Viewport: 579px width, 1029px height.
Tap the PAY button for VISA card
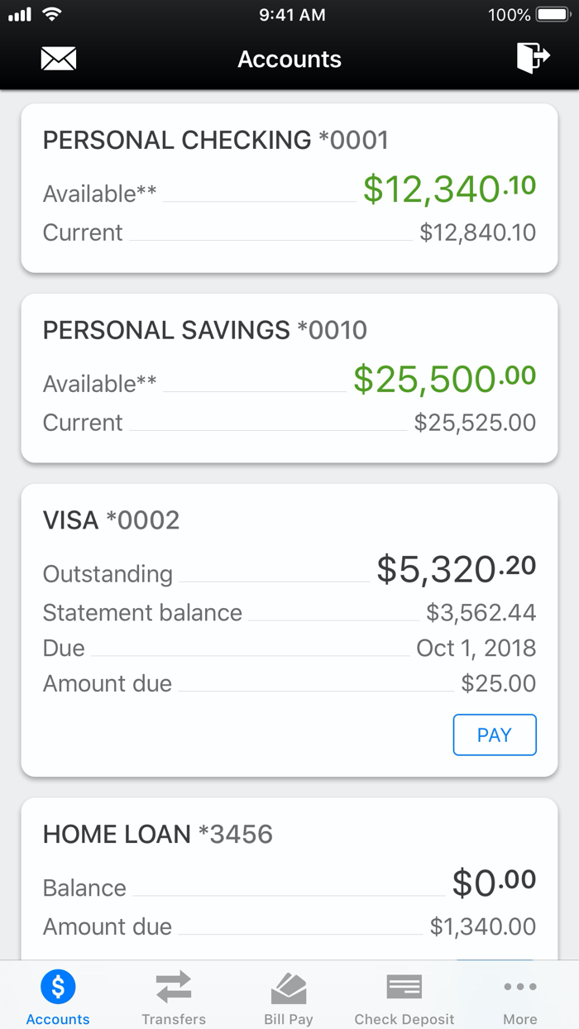coord(494,735)
